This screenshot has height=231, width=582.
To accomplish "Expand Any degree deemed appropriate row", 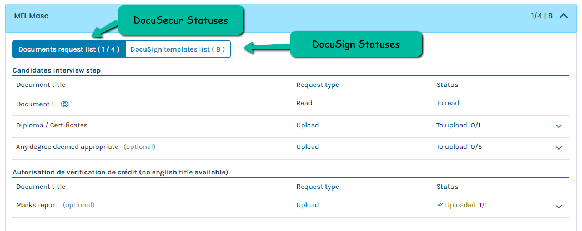I will click(559, 148).
